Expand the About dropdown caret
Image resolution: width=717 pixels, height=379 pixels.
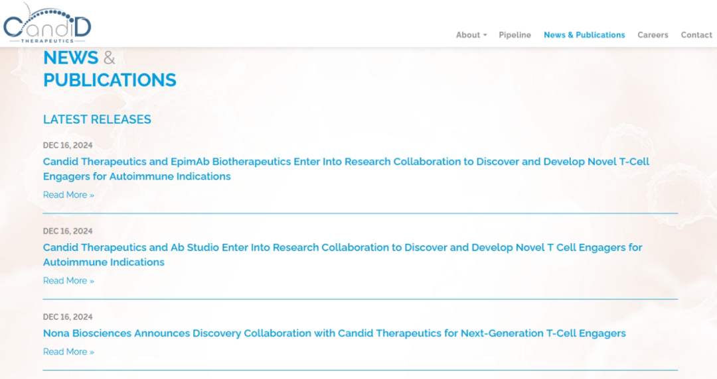pos(485,35)
